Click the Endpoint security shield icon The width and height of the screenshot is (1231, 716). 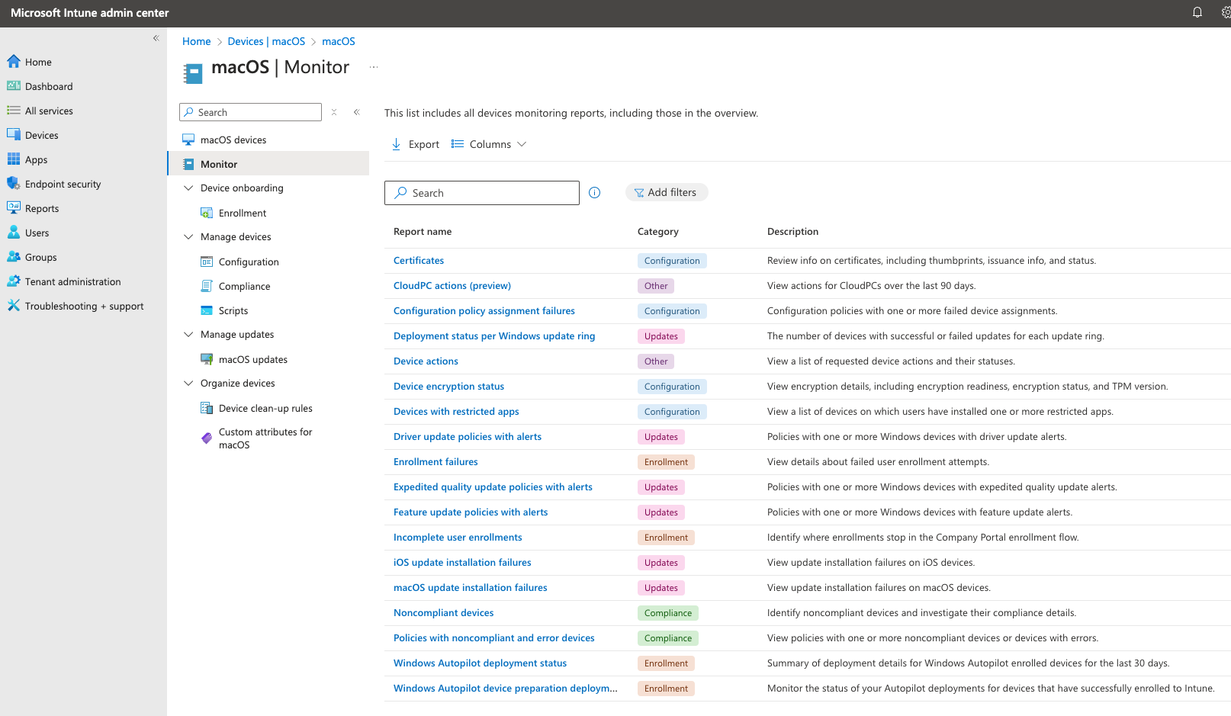(x=14, y=184)
